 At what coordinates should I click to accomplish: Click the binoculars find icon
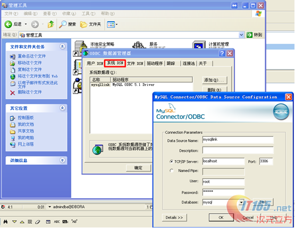pyautogui.click(x=5, y=222)
